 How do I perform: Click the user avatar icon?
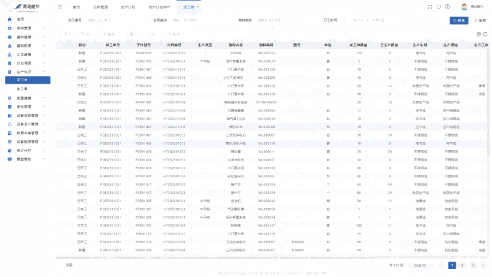pos(464,6)
